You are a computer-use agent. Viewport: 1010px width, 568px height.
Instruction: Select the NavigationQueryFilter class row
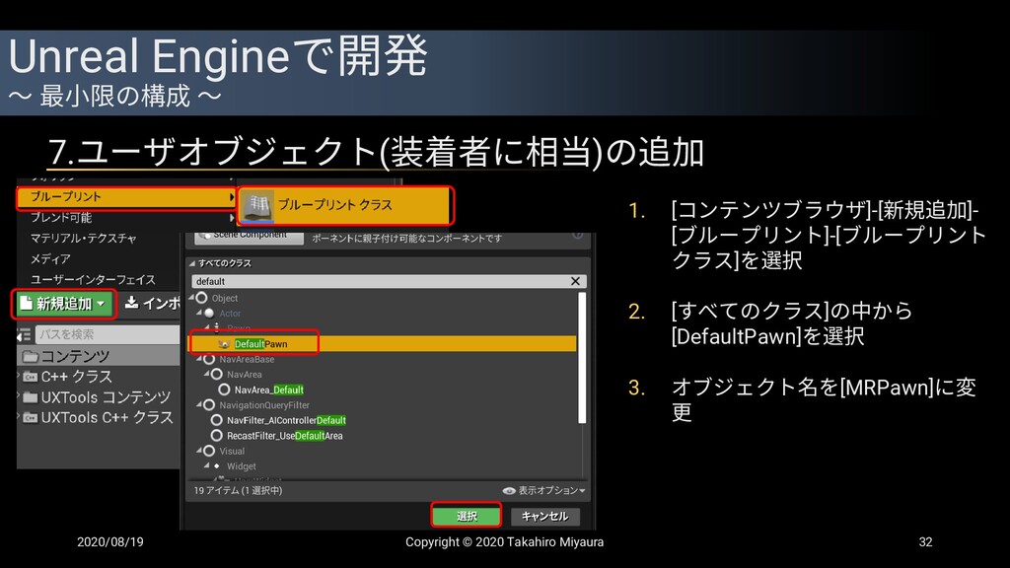[384, 405]
